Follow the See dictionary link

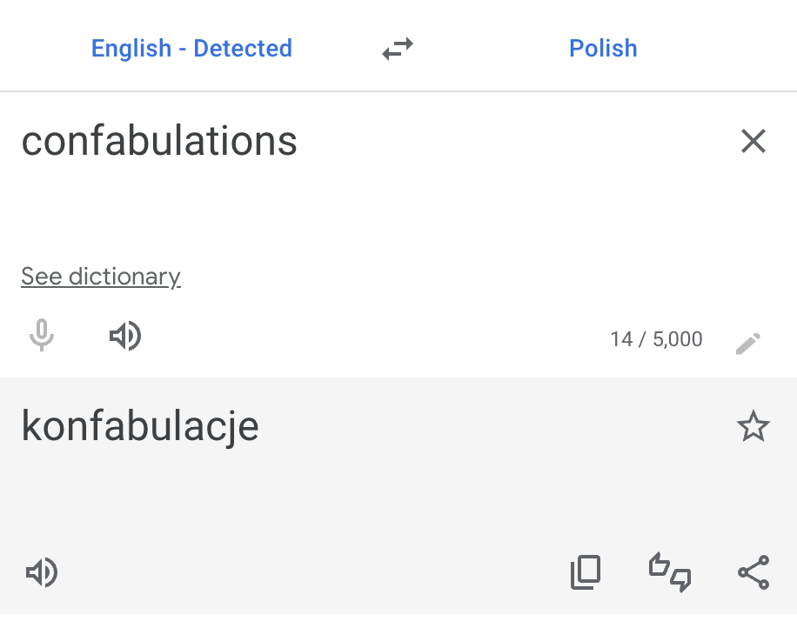[x=101, y=277]
